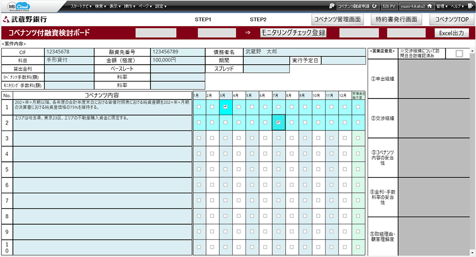
Task: Expand the 管理 dropdown menu
Action: coord(442,7)
